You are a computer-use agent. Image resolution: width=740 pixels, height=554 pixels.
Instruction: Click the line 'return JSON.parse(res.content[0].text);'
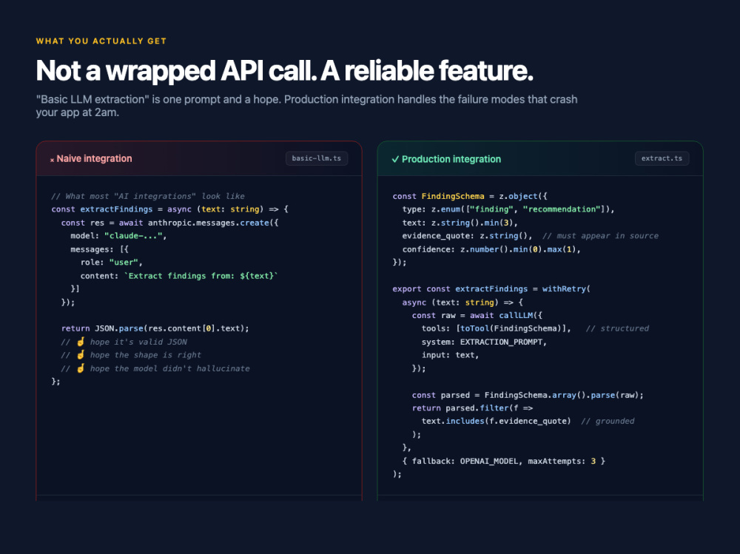click(x=155, y=328)
